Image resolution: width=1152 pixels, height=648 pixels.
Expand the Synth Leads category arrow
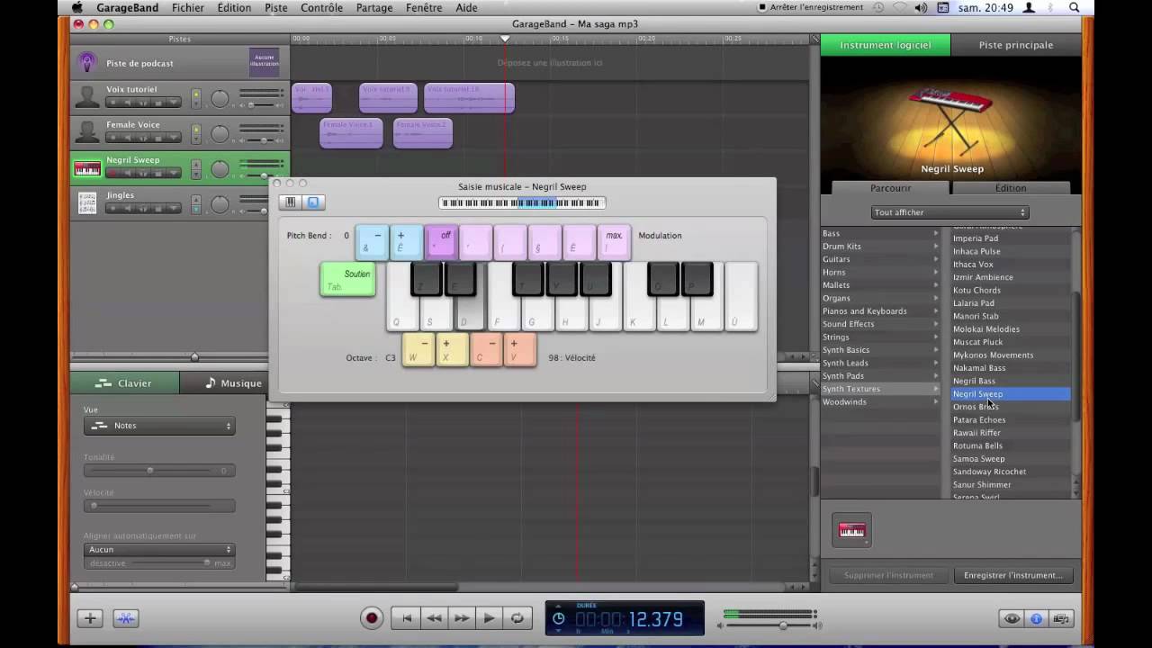[x=936, y=363]
